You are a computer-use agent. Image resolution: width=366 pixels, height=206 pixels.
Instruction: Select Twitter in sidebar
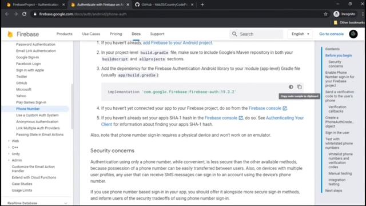click(x=22, y=77)
